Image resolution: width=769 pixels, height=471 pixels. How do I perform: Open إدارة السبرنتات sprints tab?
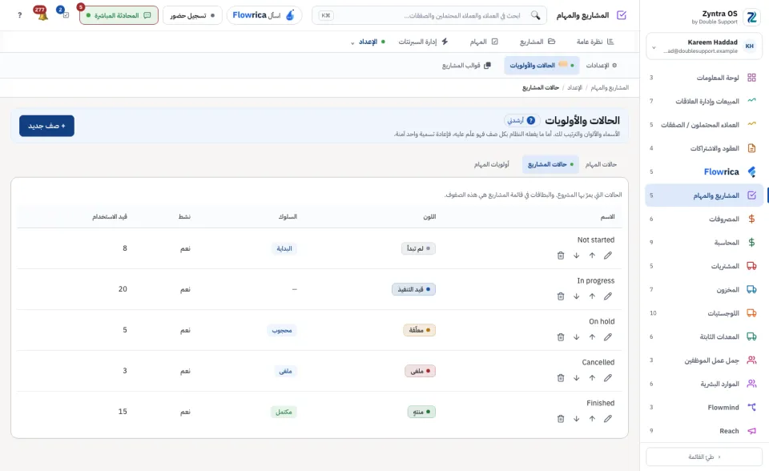pos(423,42)
